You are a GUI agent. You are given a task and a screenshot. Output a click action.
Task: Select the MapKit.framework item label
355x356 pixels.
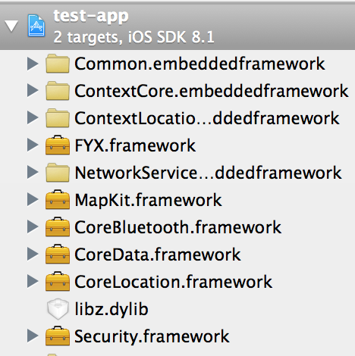pyautogui.click(x=148, y=201)
